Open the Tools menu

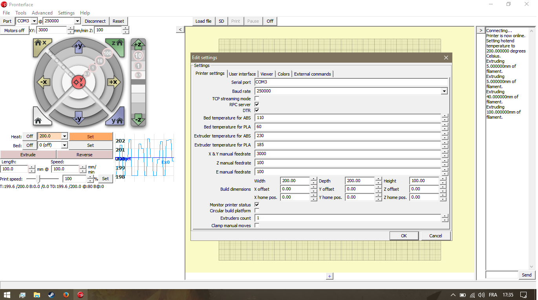tap(21, 13)
